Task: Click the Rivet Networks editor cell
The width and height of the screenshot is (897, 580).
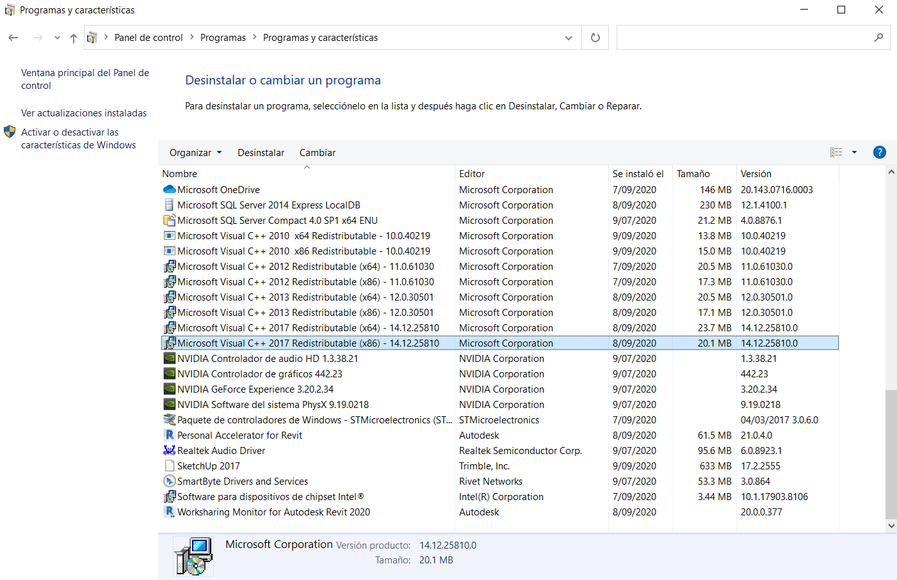Action: [x=490, y=482]
